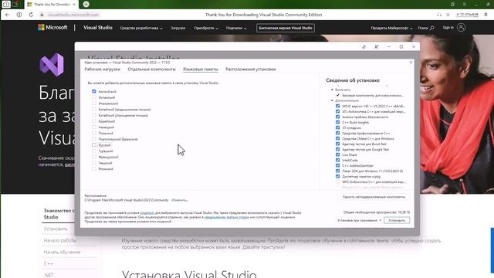Tick Китайский (традиционное письмо) checkbox
494x278 pixels.
click(x=94, y=110)
